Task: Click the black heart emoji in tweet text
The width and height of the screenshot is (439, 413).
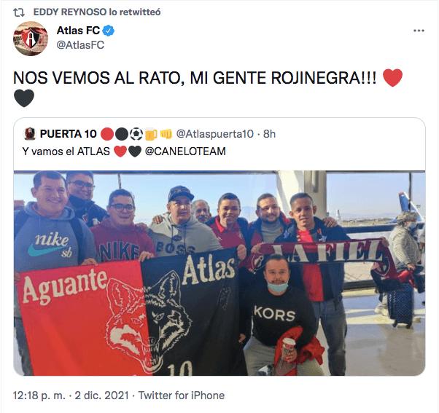Action: [24, 98]
